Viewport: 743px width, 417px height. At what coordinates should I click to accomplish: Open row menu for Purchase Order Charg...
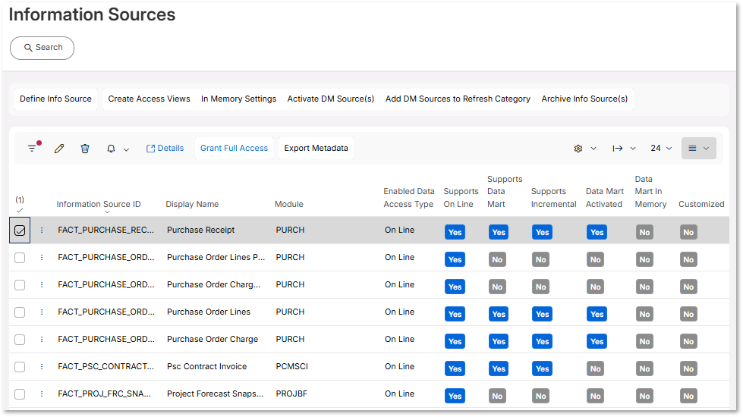(x=42, y=284)
